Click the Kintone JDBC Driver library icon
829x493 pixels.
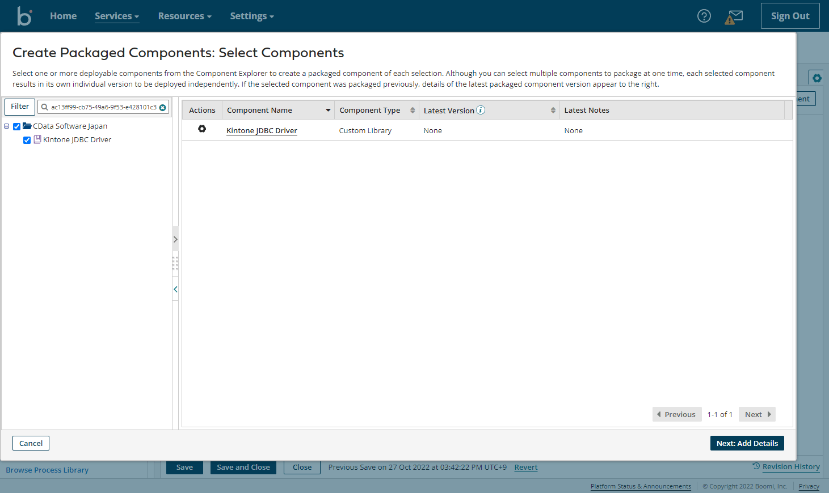click(x=37, y=139)
